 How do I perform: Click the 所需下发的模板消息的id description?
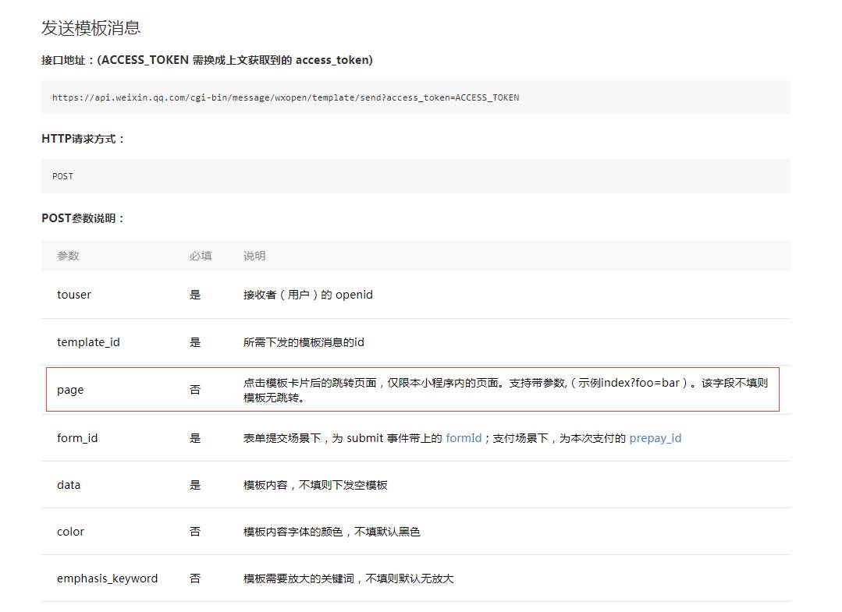304,342
